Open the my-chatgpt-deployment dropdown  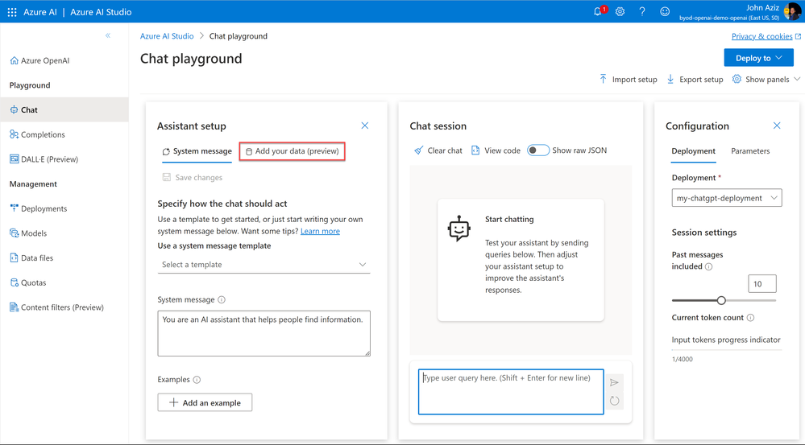(x=727, y=198)
